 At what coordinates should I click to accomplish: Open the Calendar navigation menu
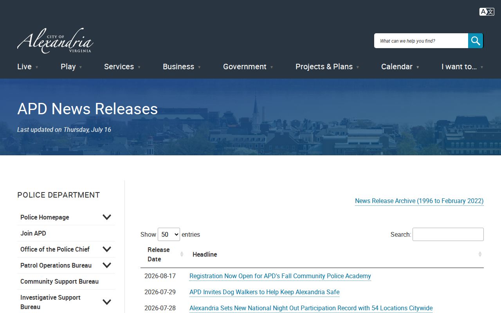[400, 67]
